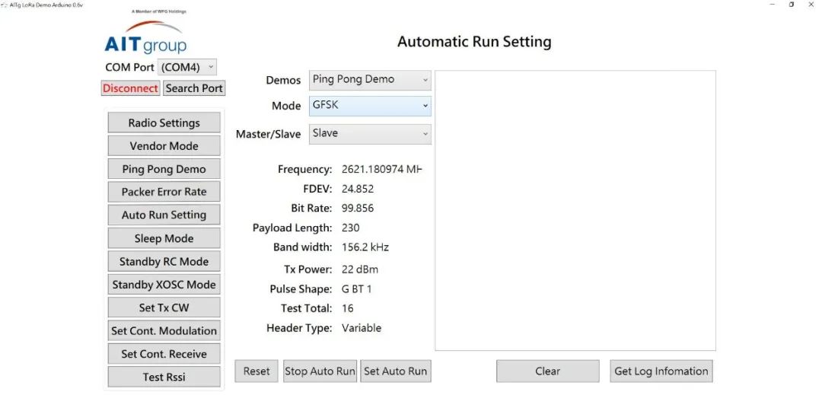822x395 pixels.
Task: Select Auto Run Setting in sidebar
Action: coord(164,215)
